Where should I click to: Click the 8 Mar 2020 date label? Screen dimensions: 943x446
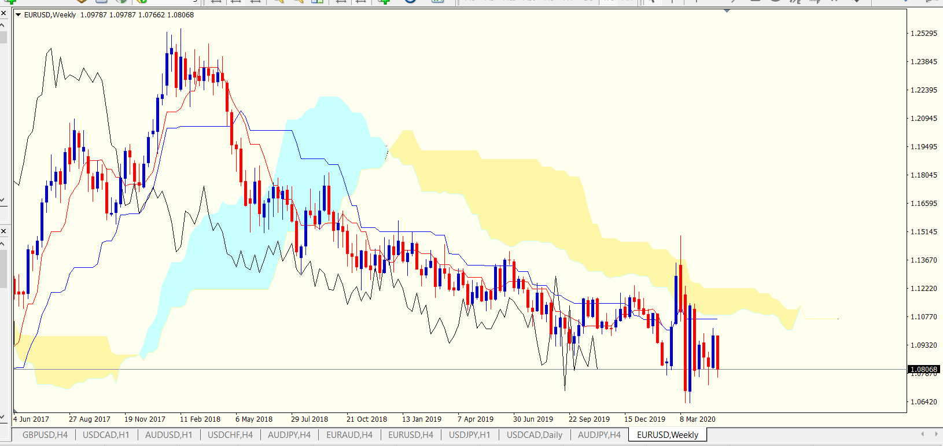(x=698, y=419)
